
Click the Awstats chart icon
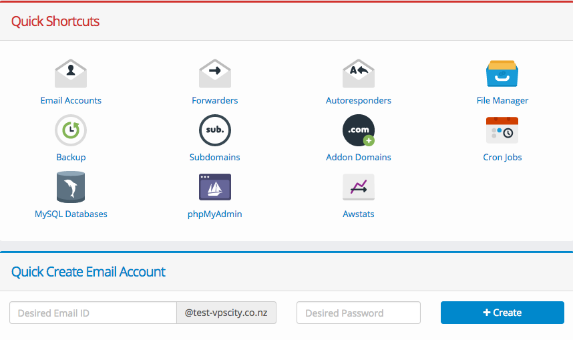(x=359, y=187)
